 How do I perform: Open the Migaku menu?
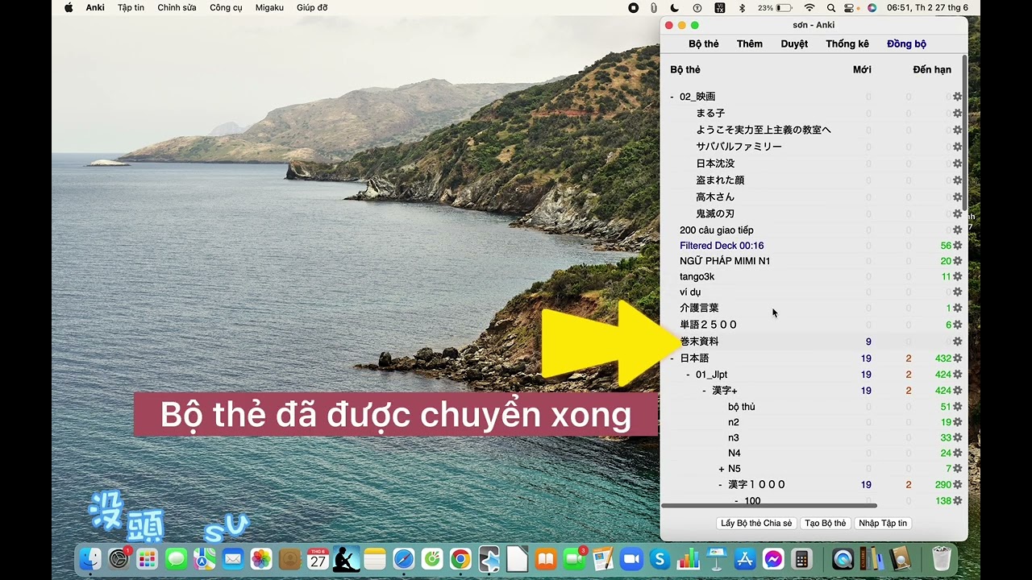(x=269, y=7)
